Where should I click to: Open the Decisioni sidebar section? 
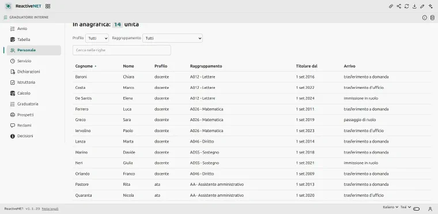(34, 136)
